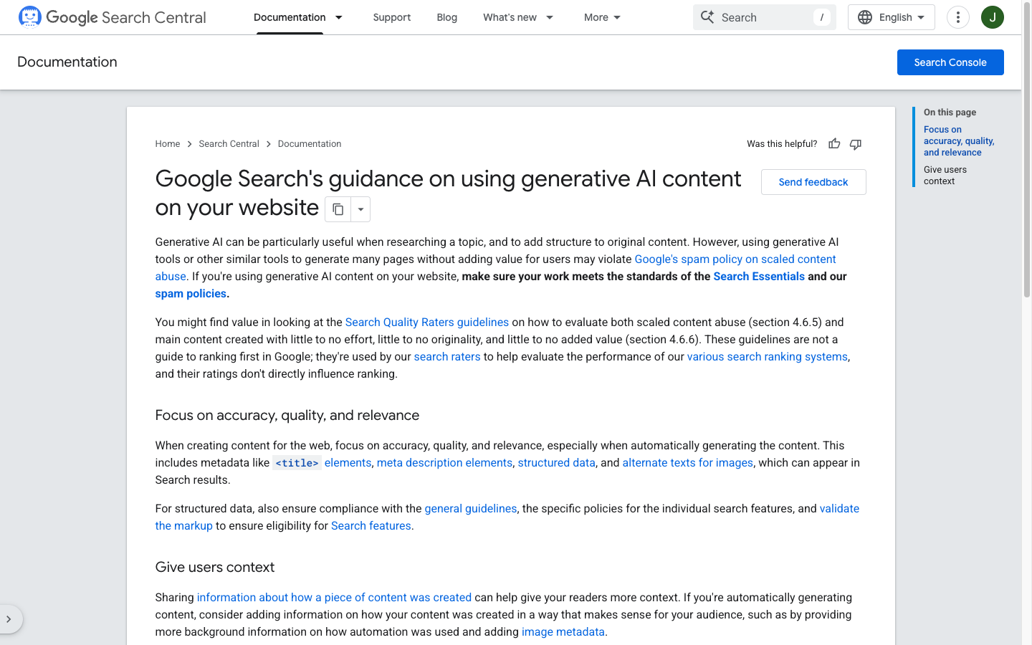This screenshot has width=1032, height=645.
Task: Click the Google Search Central logo
Action: click(x=112, y=17)
